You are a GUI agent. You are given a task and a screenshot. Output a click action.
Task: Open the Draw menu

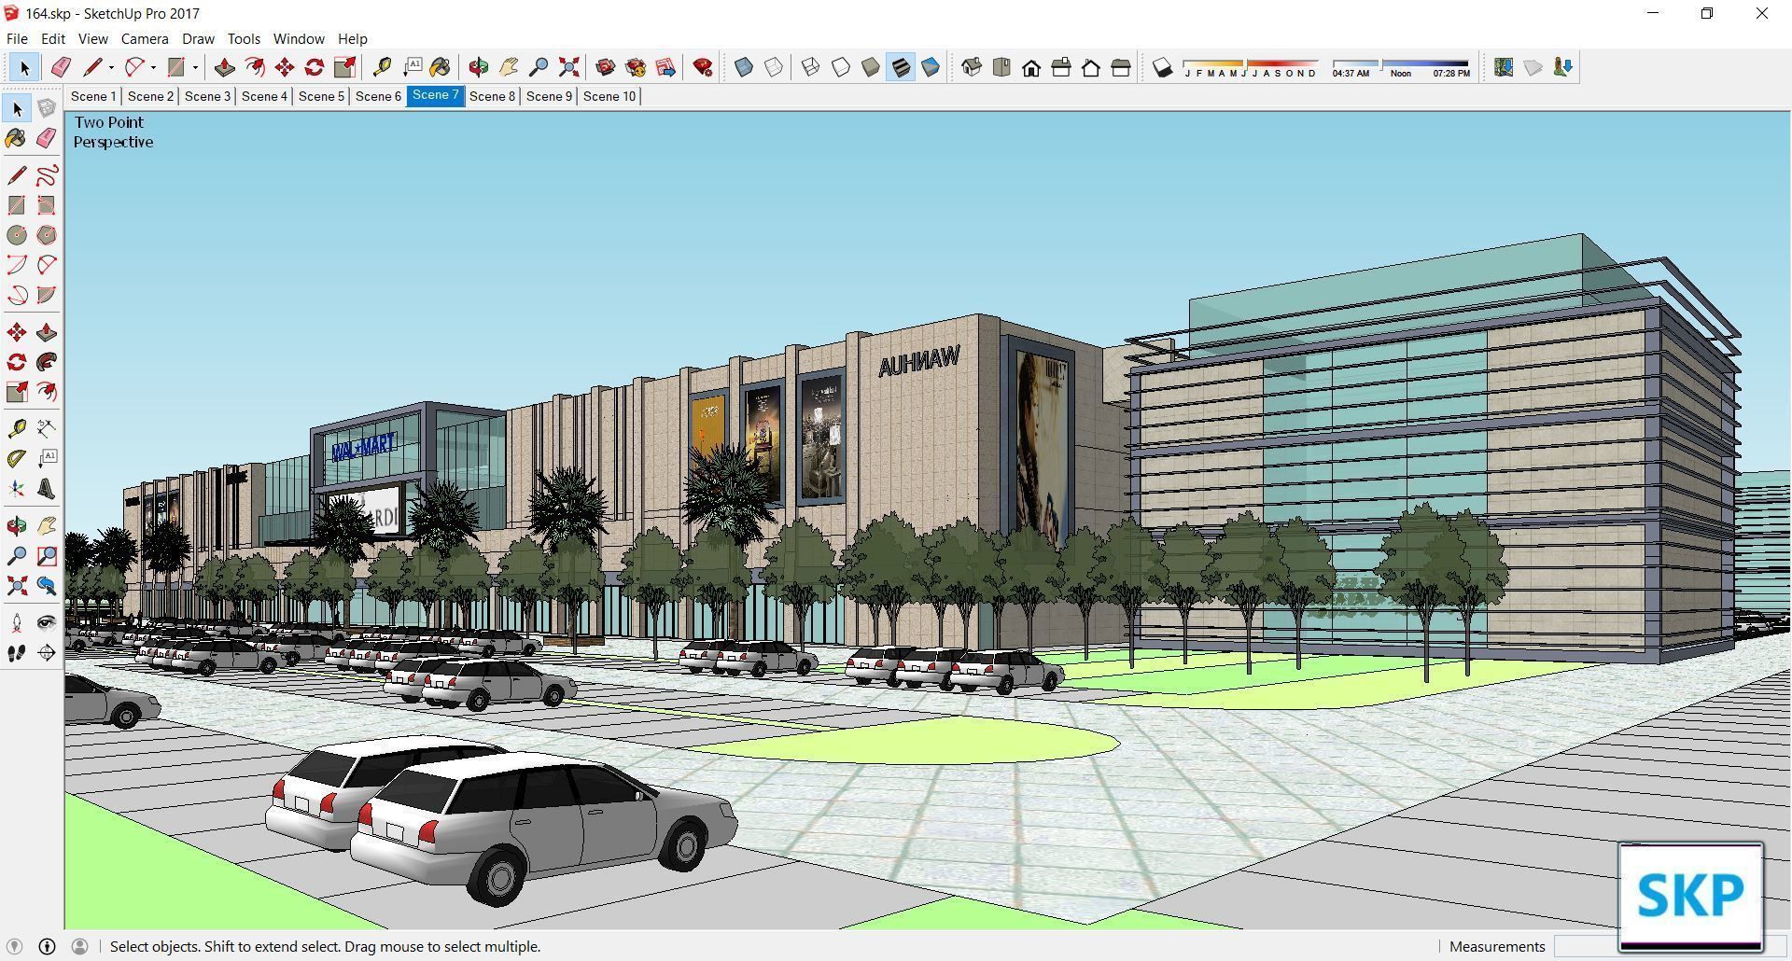(198, 38)
